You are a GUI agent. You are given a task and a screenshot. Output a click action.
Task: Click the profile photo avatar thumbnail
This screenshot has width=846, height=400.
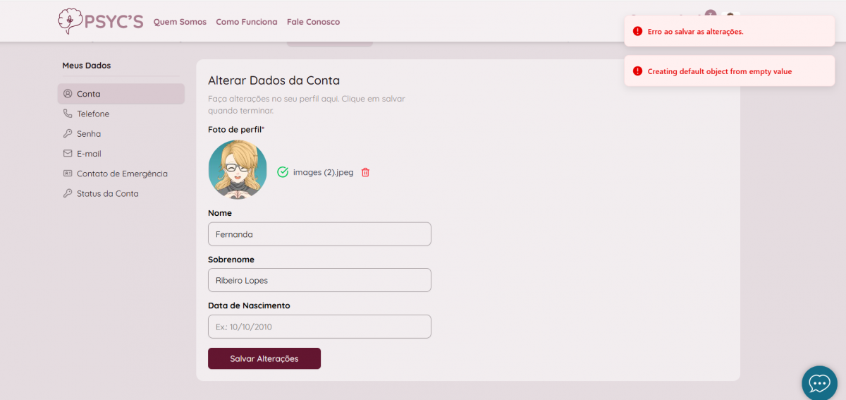tap(238, 170)
